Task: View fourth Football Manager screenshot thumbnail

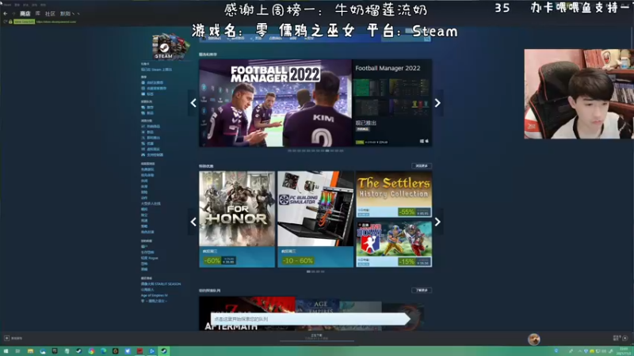Action: (408, 108)
